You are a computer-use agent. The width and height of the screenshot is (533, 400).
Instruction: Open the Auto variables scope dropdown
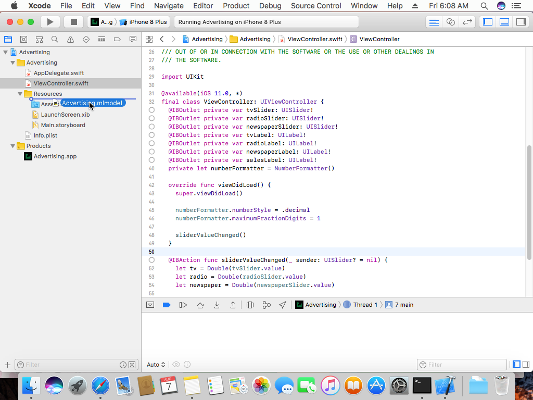coord(156,365)
